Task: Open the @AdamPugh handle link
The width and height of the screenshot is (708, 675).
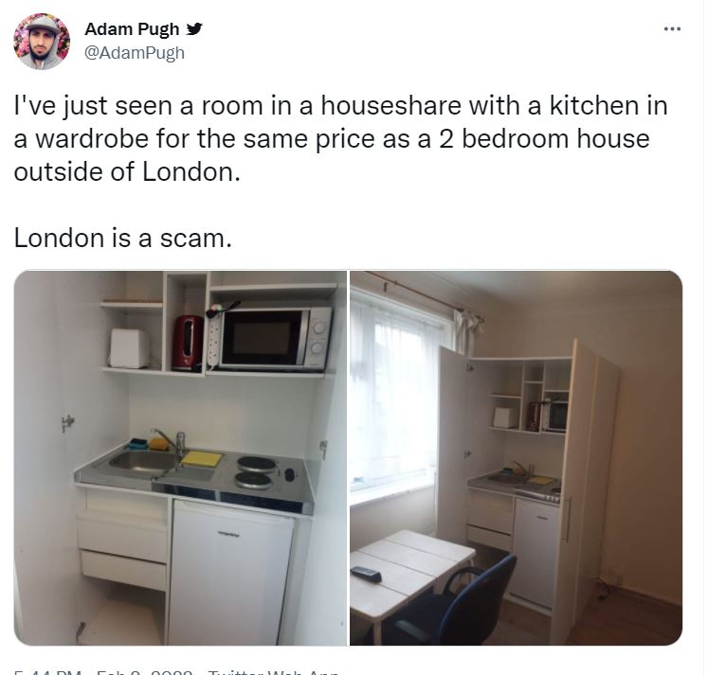Action: coord(135,53)
